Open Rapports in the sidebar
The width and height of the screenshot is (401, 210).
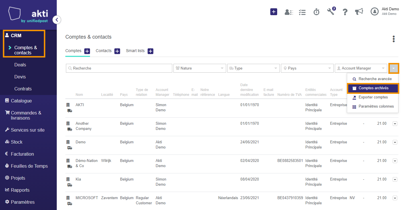point(20,190)
